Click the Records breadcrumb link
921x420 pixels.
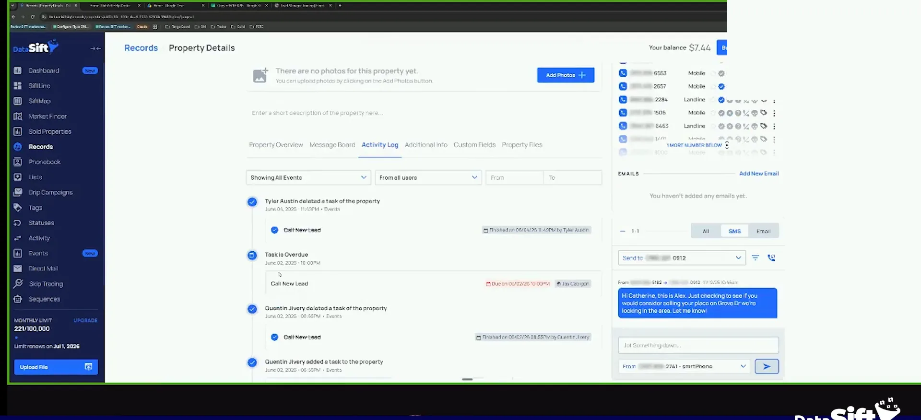point(141,48)
